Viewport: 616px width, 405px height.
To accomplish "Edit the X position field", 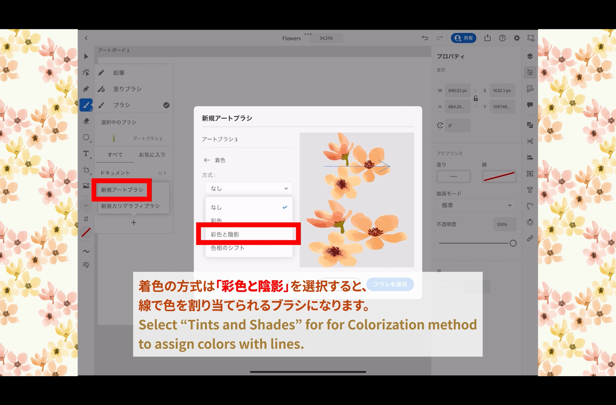I will [x=502, y=91].
